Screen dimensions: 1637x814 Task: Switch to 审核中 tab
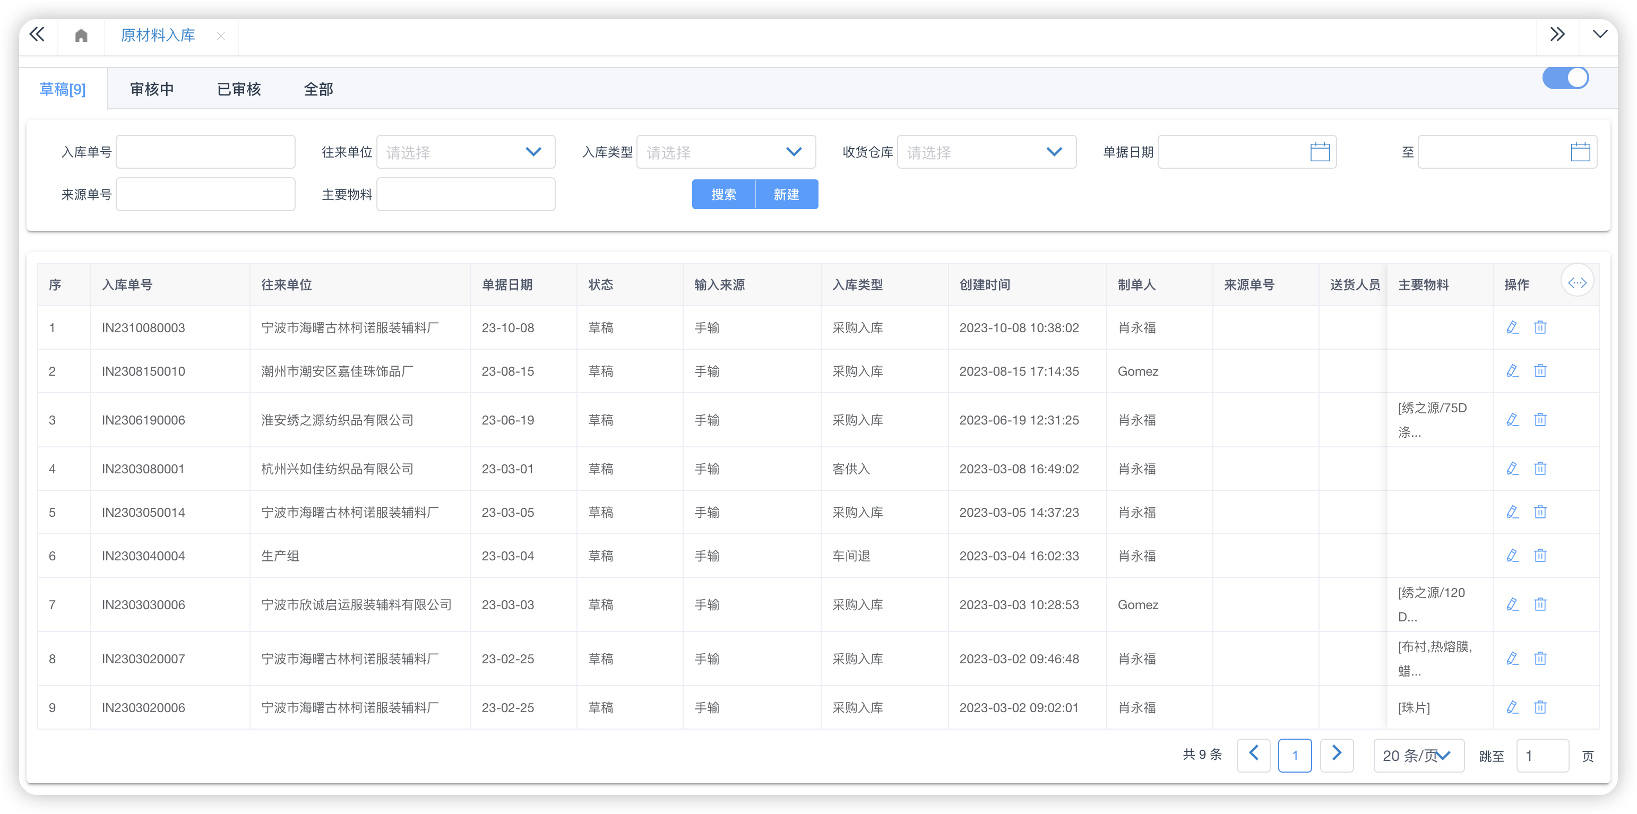click(x=152, y=89)
